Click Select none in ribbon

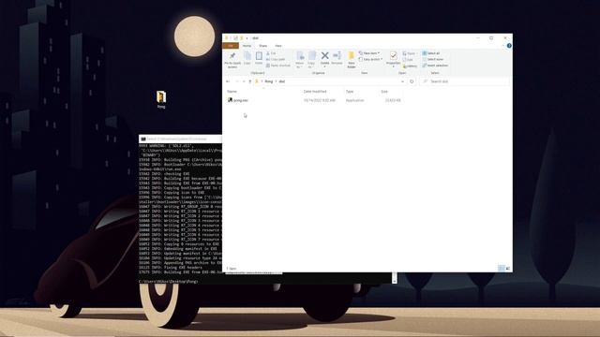tap(433, 59)
